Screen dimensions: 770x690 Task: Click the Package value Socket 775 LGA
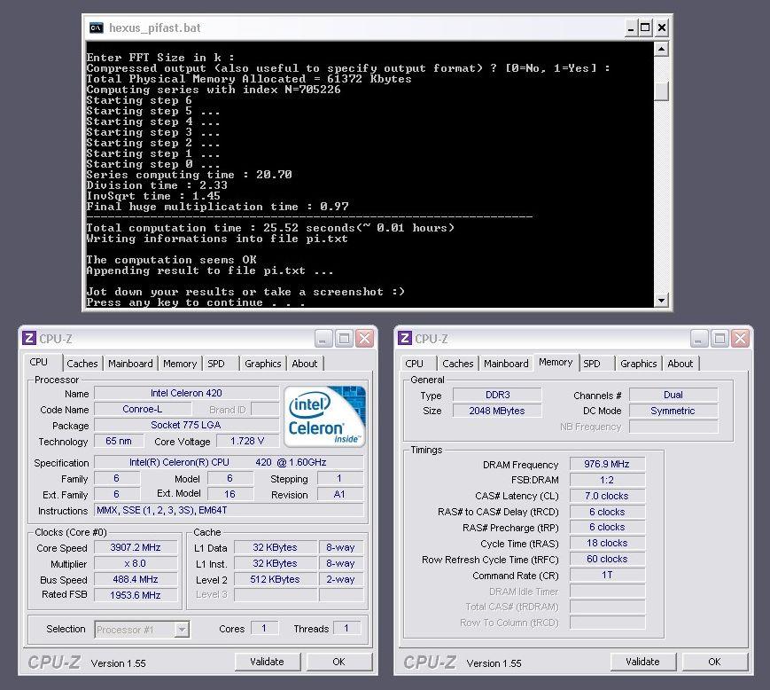coord(187,425)
